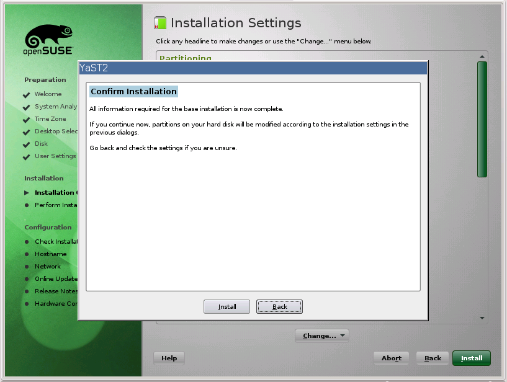Viewport: 507px width, 382px height.
Task: Click the Confirm Installation heading
Action: click(133, 91)
